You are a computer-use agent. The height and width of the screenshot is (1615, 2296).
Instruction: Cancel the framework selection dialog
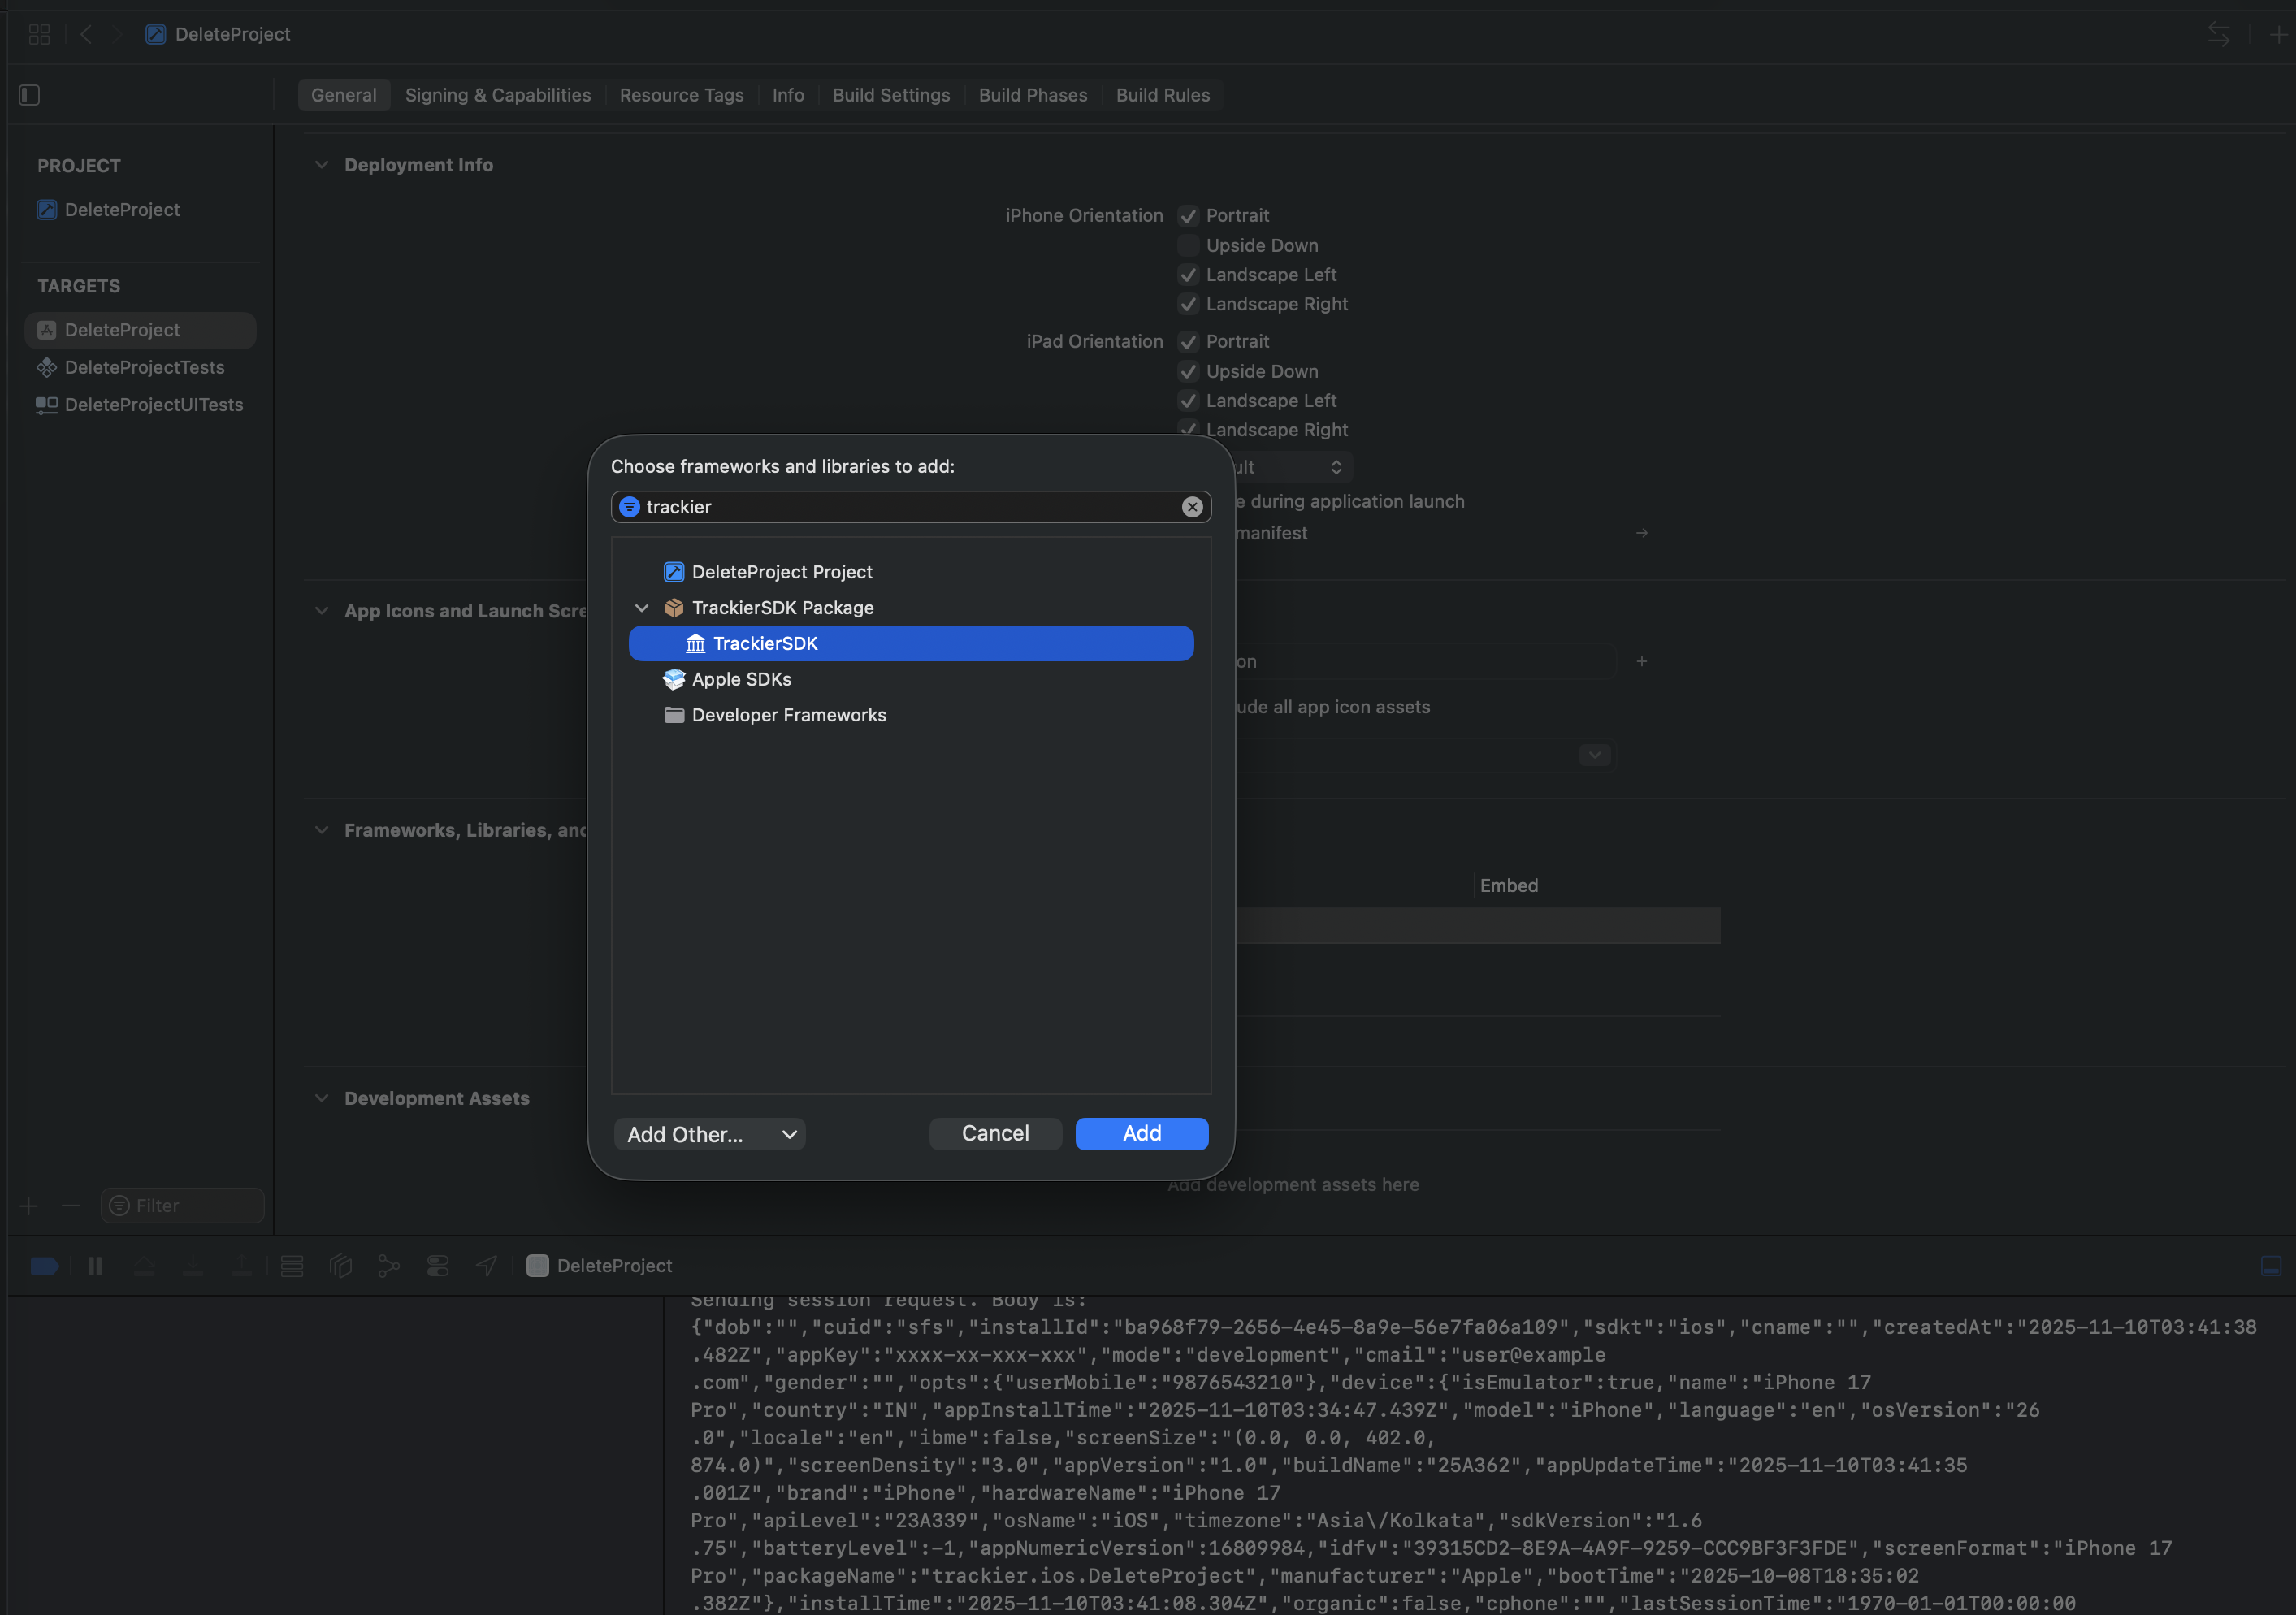coord(994,1133)
